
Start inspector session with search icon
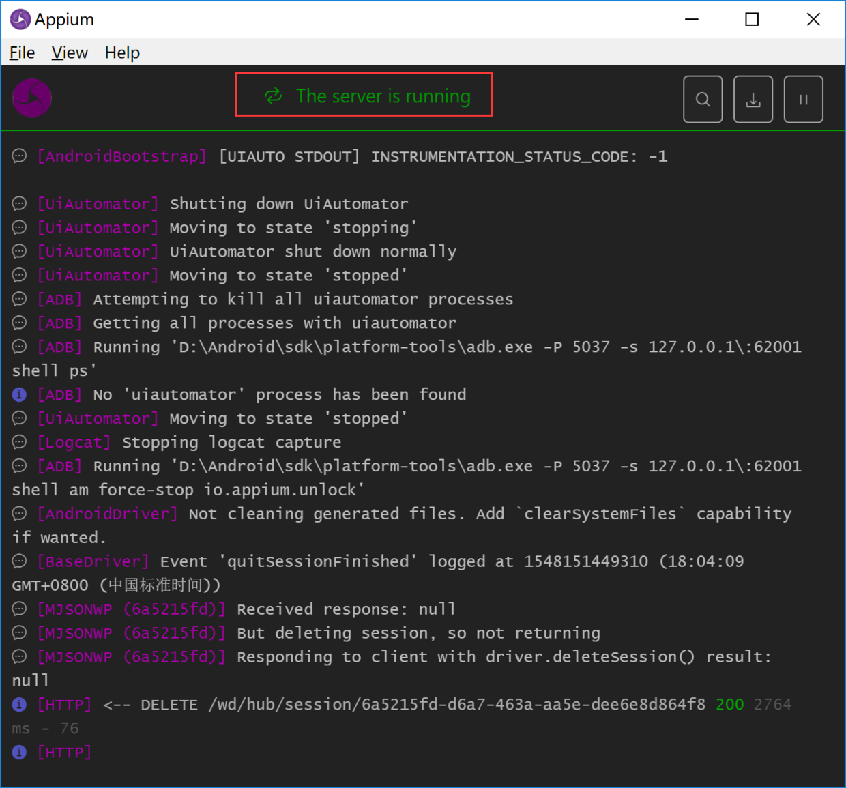pyautogui.click(x=703, y=100)
